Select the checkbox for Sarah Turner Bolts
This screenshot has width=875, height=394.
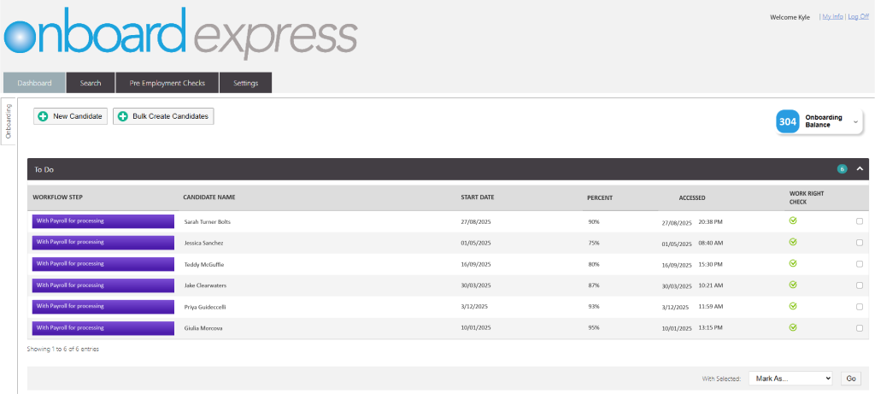[859, 221]
